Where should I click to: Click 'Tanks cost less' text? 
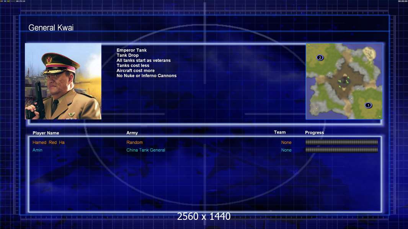[133, 65]
